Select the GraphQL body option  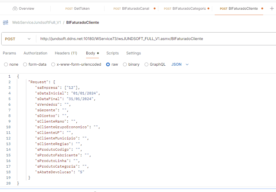[x=146, y=64]
